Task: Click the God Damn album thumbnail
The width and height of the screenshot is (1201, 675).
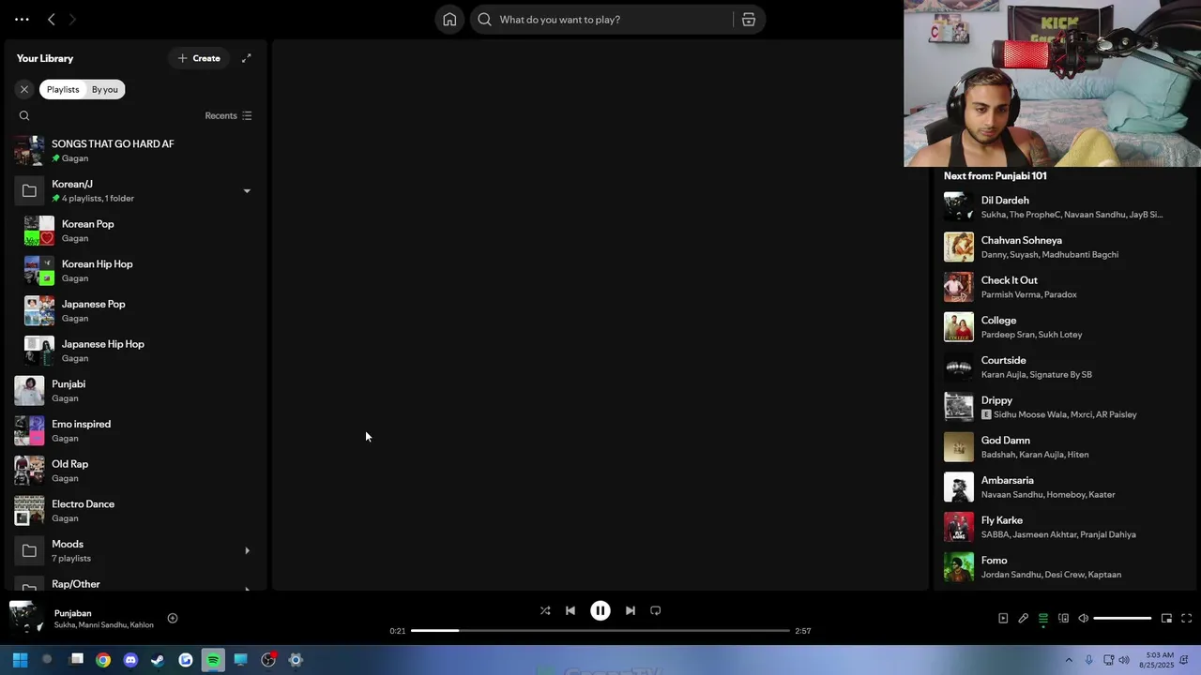Action: (x=959, y=447)
